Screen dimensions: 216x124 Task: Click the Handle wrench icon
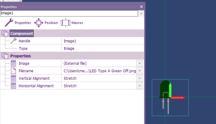13,41
